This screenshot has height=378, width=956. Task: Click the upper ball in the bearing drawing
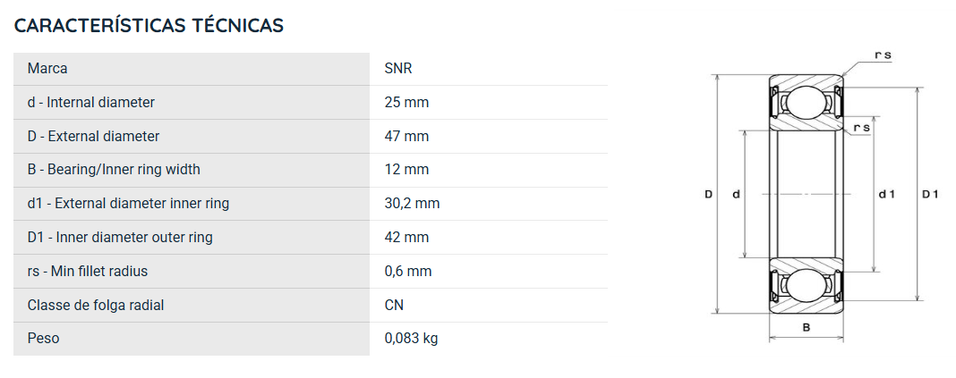806,102
